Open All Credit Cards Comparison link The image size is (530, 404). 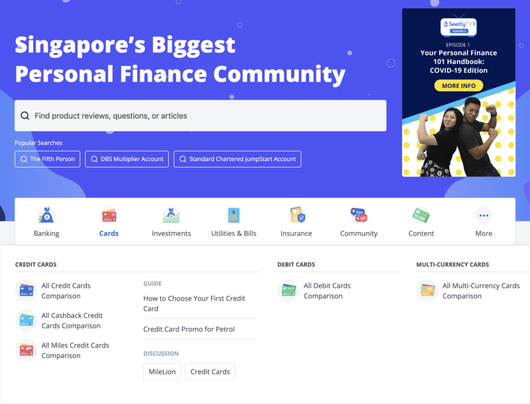pos(66,291)
